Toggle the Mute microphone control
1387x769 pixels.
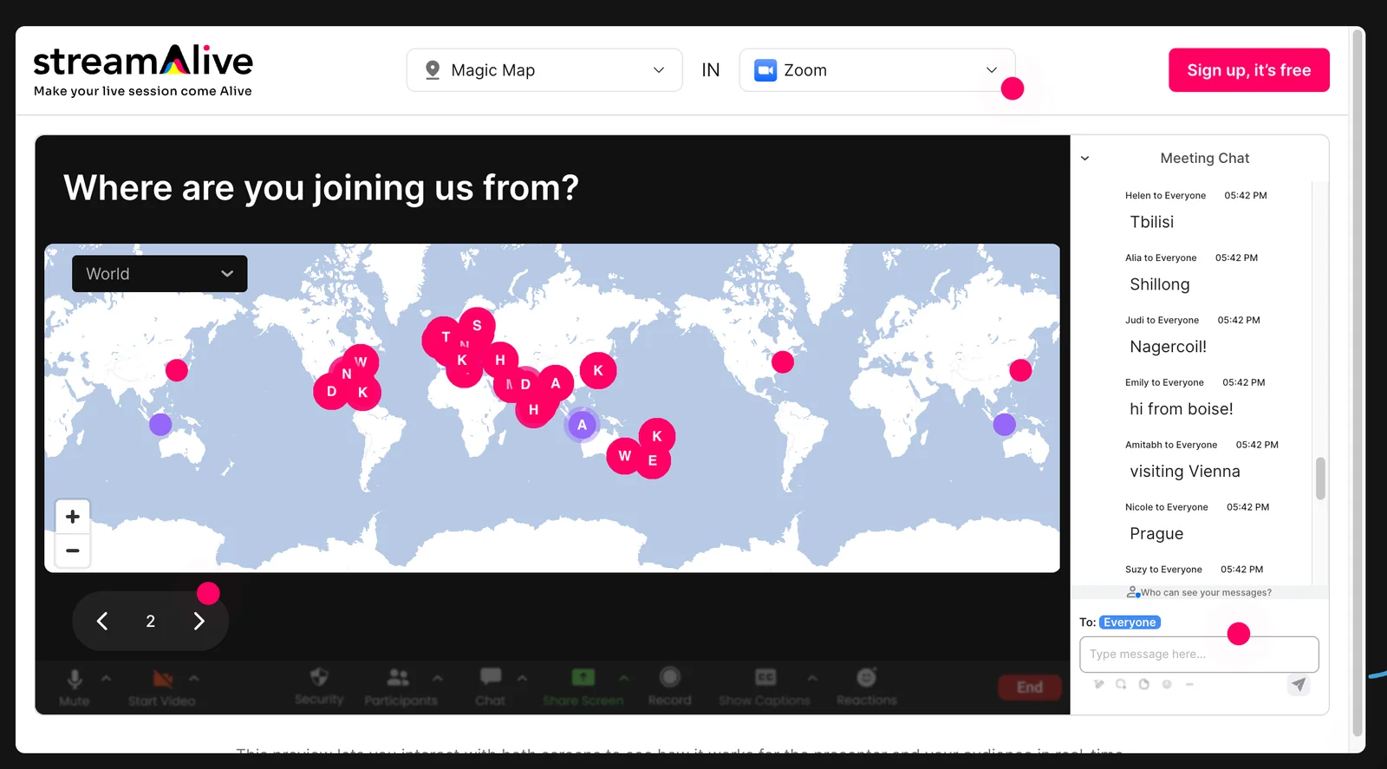point(75,679)
